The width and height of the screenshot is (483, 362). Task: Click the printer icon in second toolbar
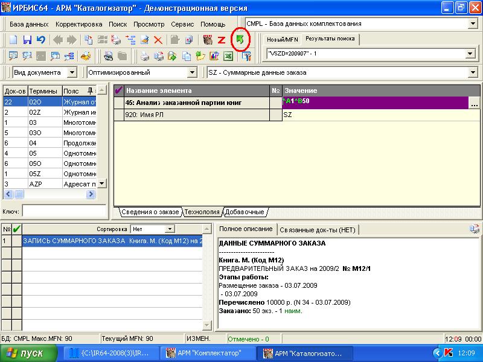[x=145, y=56]
